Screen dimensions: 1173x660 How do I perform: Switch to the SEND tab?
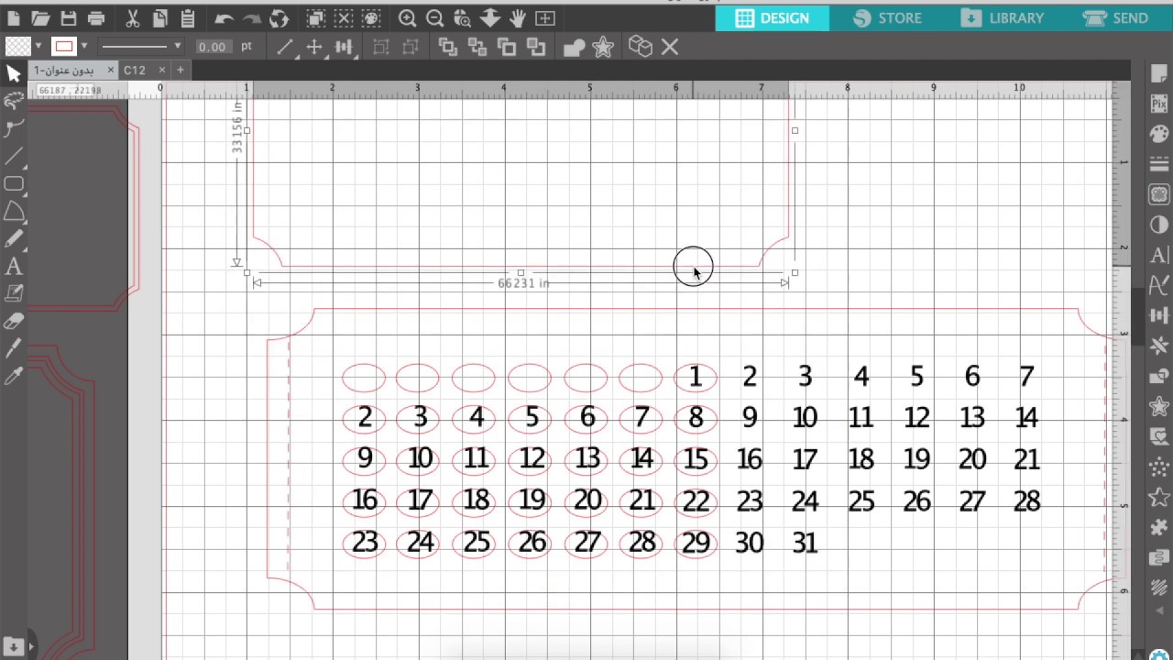(x=1116, y=17)
